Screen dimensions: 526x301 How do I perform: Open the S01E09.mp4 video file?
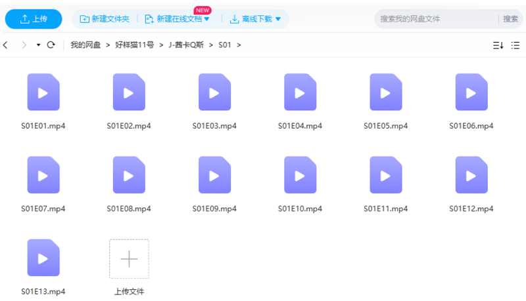214,175
